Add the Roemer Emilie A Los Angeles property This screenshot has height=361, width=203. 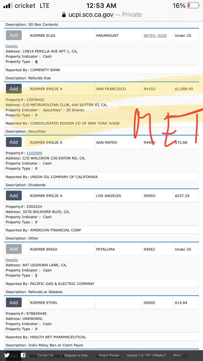pos(14,196)
